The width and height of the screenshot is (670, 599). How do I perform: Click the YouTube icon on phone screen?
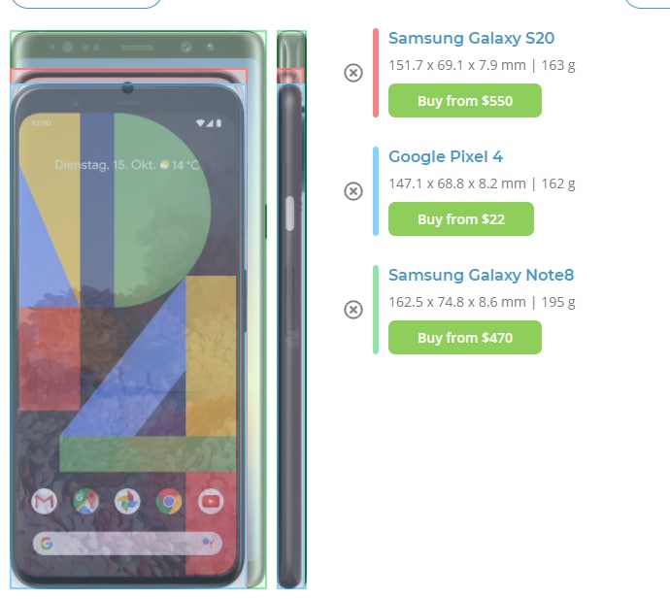click(211, 501)
